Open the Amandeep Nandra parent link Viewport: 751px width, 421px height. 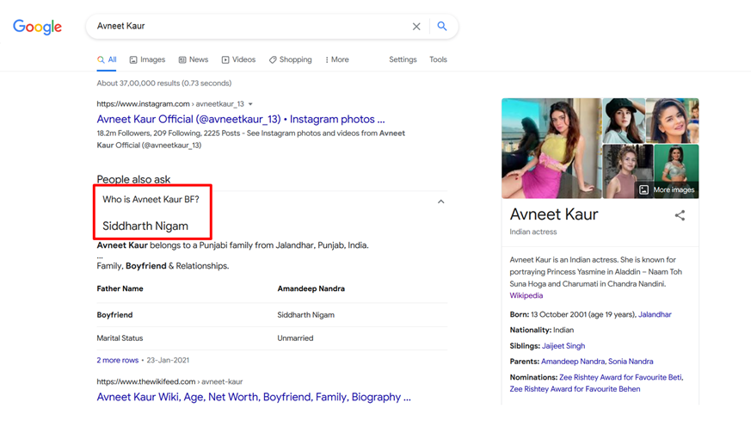573,362
